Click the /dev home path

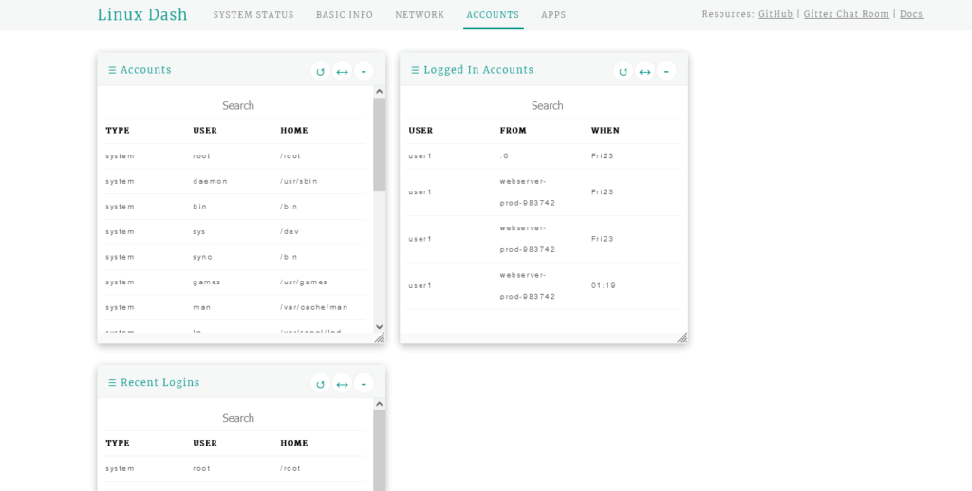click(290, 232)
